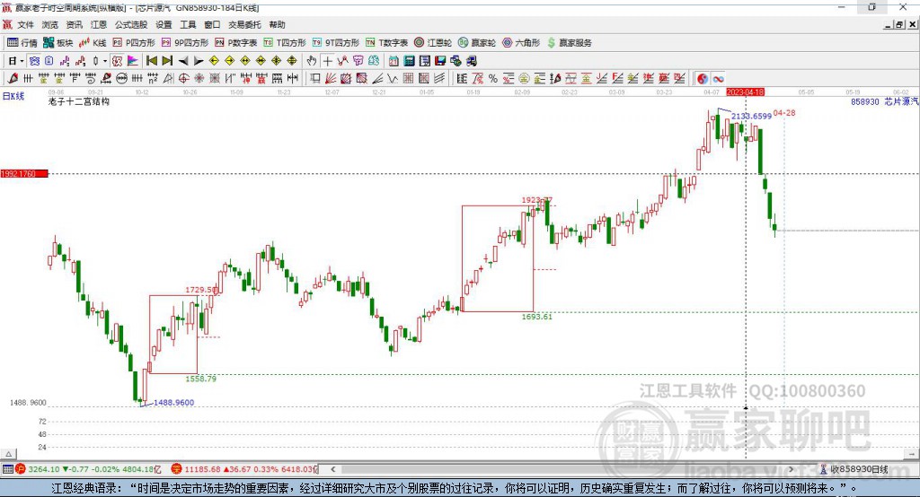Open the 行情 market quotes view
This screenshot has height=497, width=920.
click(x=22, y=43)
